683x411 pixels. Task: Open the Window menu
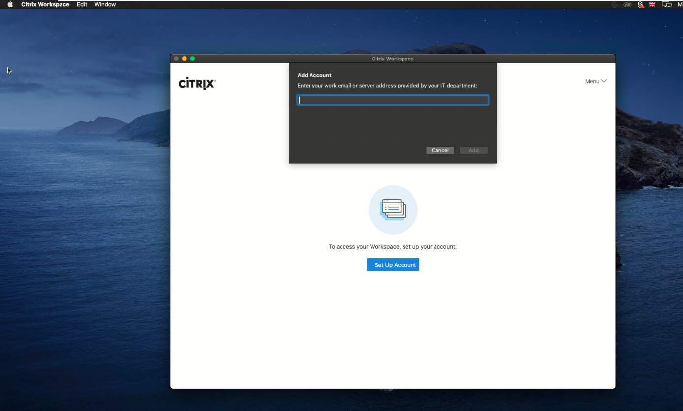click(x=105, y=5)
